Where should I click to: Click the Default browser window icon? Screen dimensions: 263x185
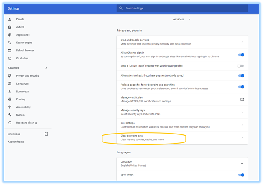pos(10,51)
